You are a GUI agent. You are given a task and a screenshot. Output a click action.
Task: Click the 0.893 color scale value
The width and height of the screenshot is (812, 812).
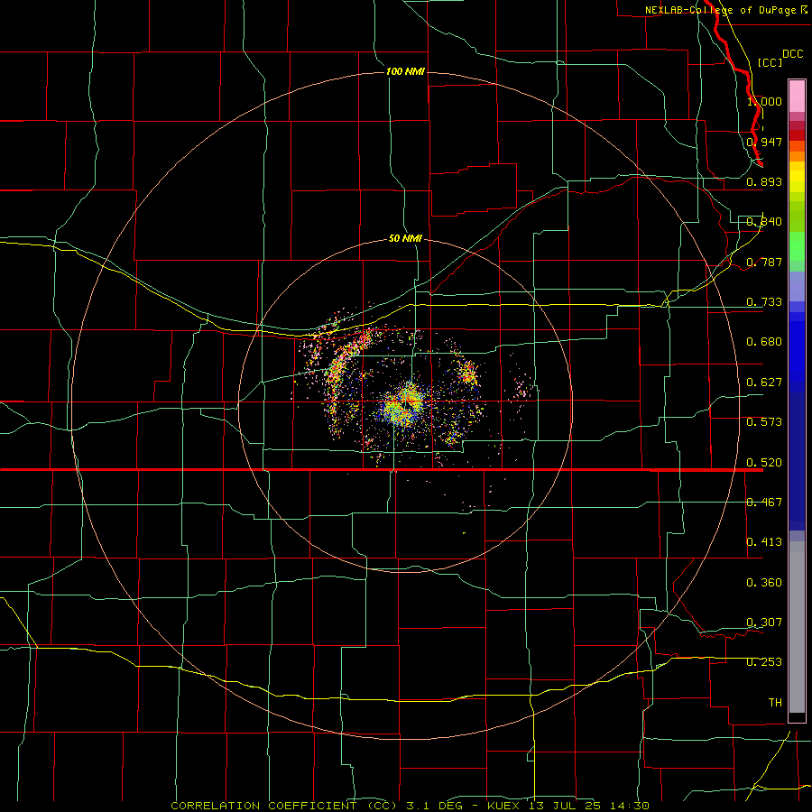tap(764, 181)
